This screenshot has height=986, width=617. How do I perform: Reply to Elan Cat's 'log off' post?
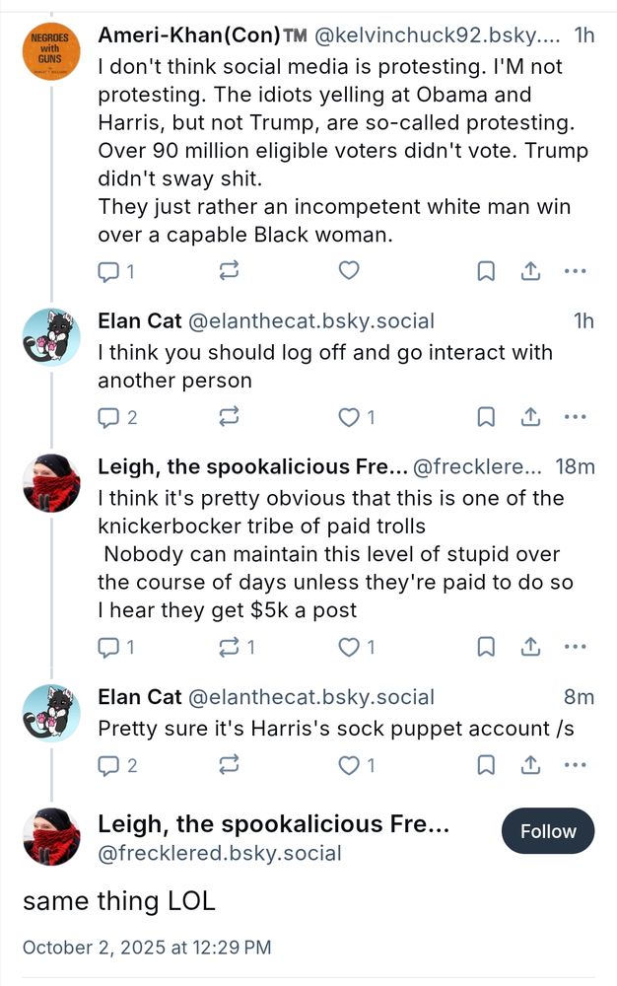108,417
